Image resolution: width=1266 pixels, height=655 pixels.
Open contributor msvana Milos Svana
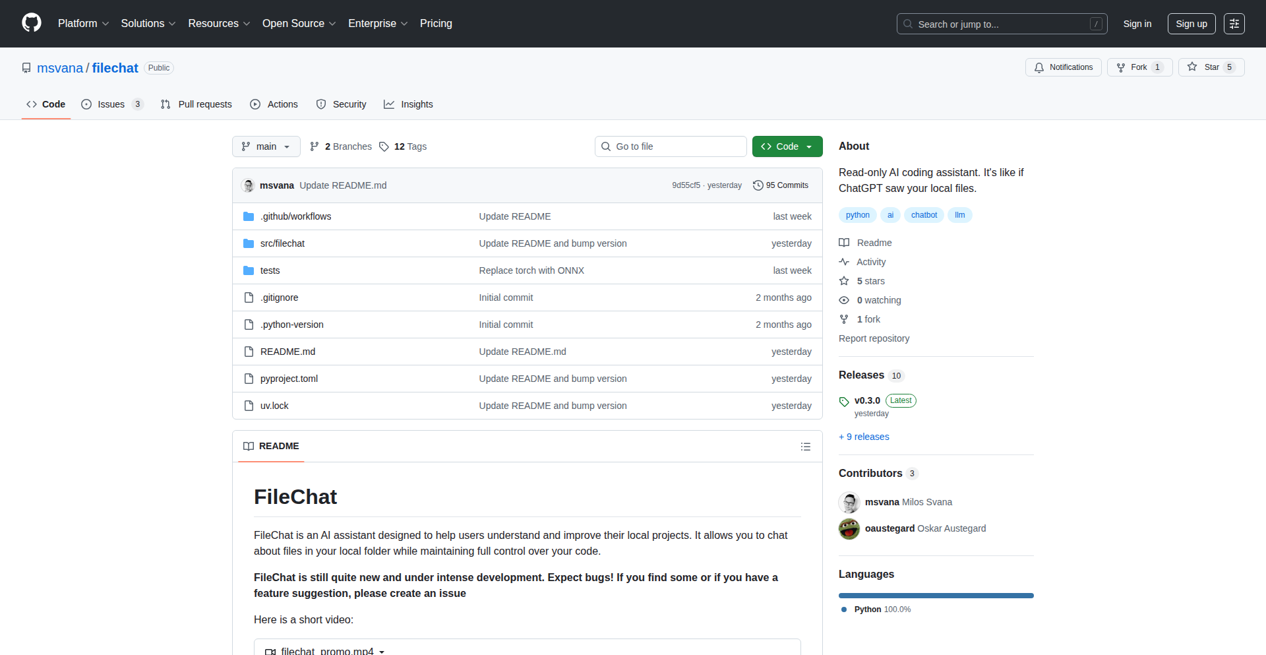pyautogui.click(x=908, y=502)
